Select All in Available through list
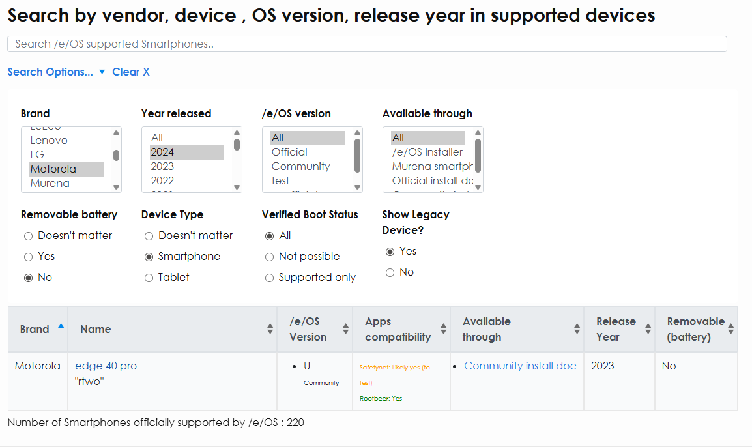The image size is (752, 447). [x=427, y=137]
